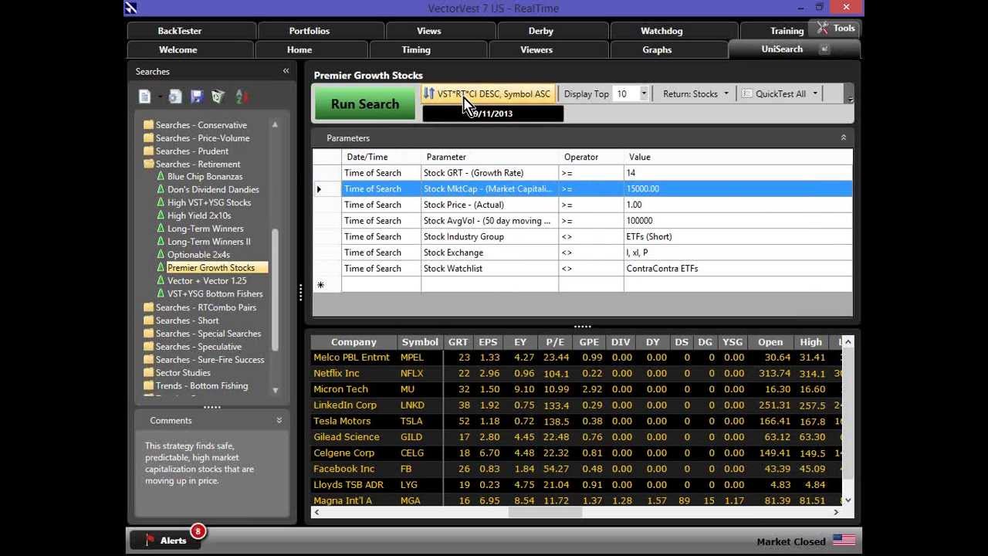Click the New Search document icon
This screenshot has height=556, width=988.
click(x=144, y=97)
